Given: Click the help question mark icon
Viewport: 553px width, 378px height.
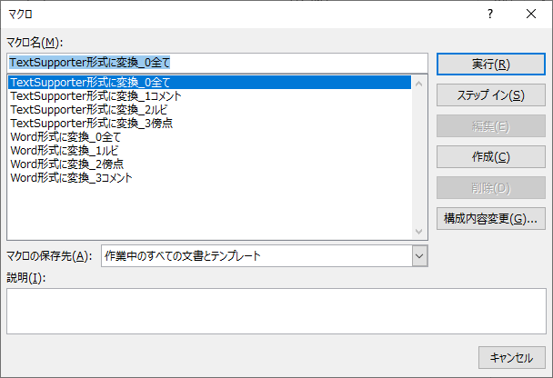Looking at the screenshot, I should (x=490, y=15).
